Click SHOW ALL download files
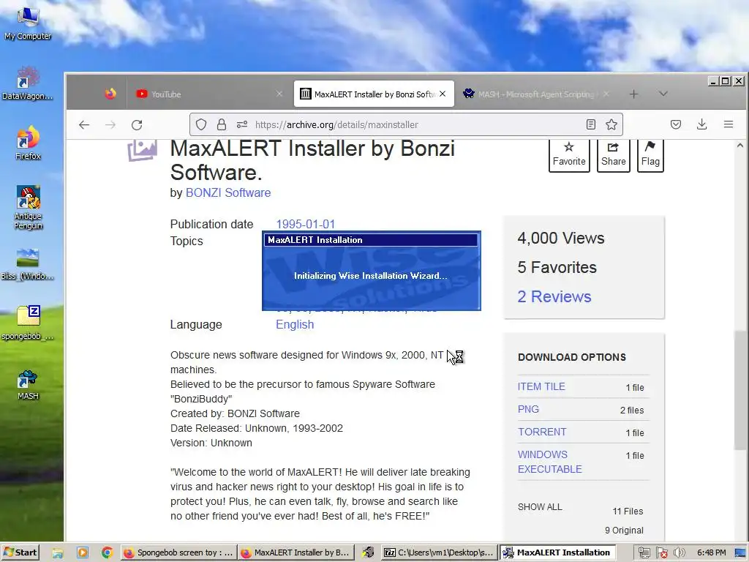 [x=540, y=507]
